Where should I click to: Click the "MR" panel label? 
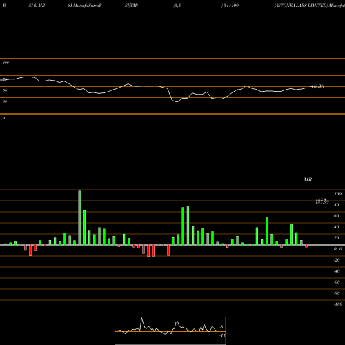pos(308,179)
